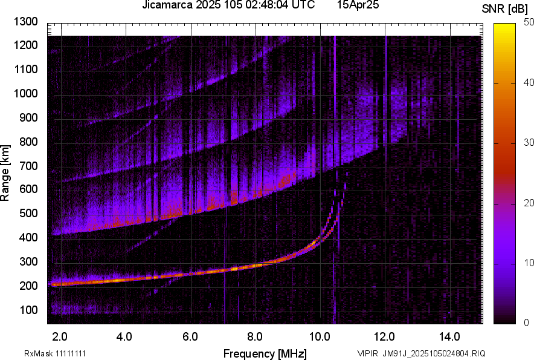
Task: Click range axis label '500'
Action: point(28,213)
